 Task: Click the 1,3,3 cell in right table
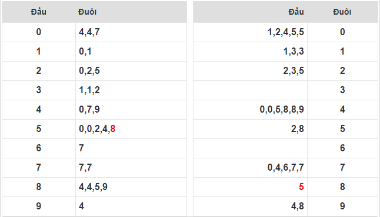click(x=250, y=52)
